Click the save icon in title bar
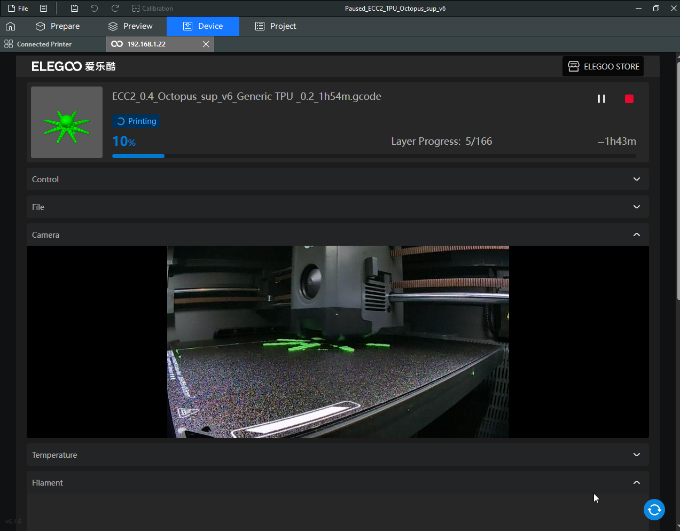This screenshot has width=680, height=531. pyautogui.click(x=74, y=9)
